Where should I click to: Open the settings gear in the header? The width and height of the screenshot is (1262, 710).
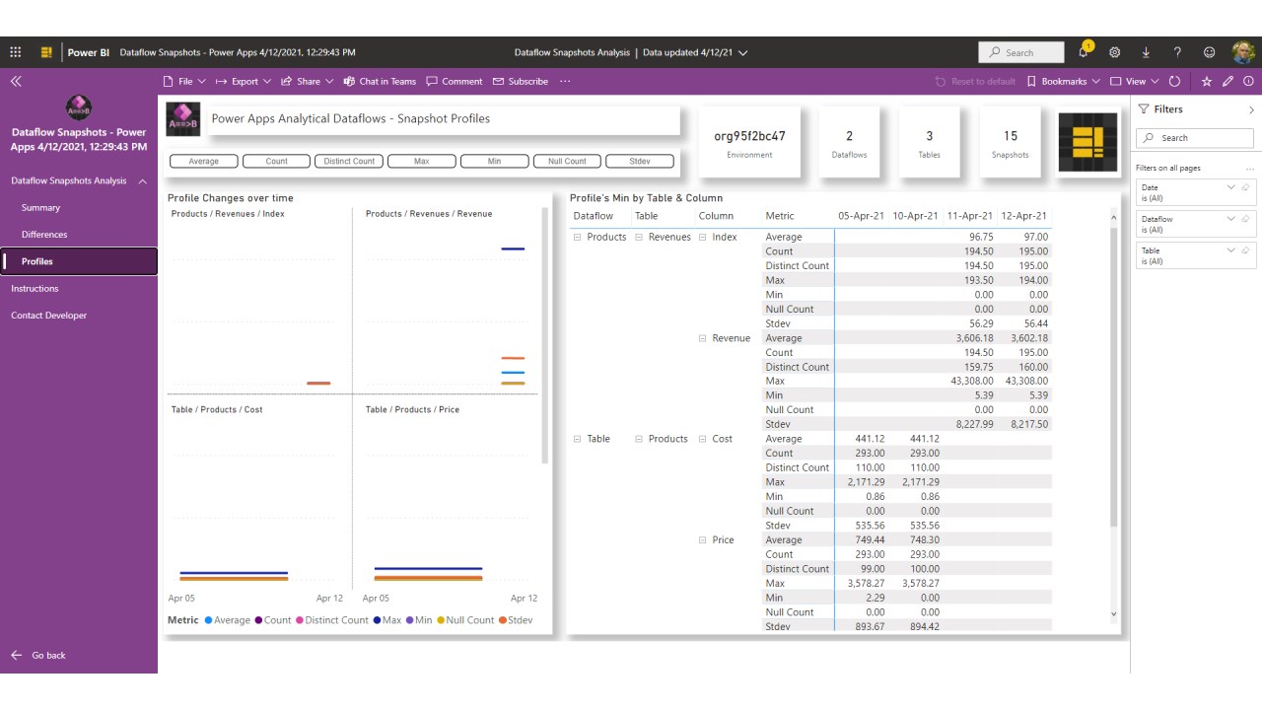pos(1115,52)
